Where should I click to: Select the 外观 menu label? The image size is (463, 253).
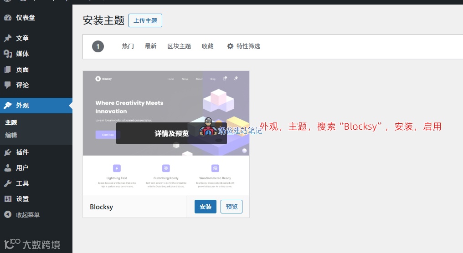point(22,106)
